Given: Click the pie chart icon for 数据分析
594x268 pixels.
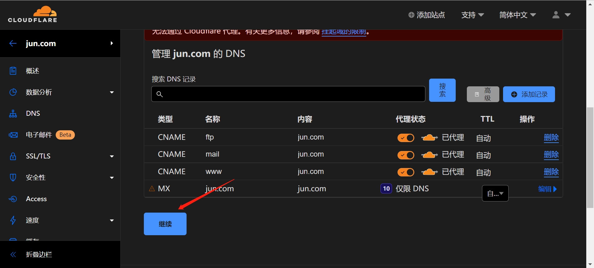Looking at the screenshot, I should point(13,92).
